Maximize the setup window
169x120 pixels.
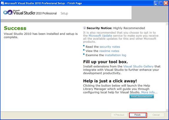[x=161, y=3]
